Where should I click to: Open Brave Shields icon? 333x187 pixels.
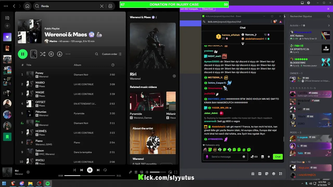tap(275, 22)
